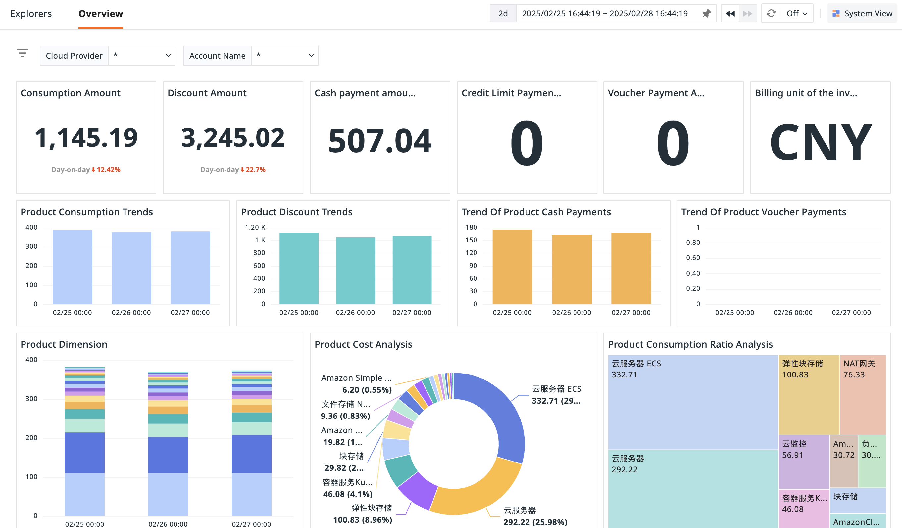Jump forward with the fast-forward icon
Image resolution: width=902 pixels, height=528 pixels.
click(748, 14)
